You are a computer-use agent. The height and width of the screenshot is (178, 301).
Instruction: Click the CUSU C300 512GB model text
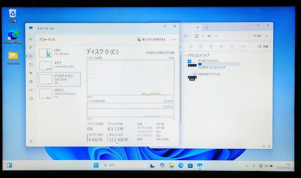tap(160, 53)
